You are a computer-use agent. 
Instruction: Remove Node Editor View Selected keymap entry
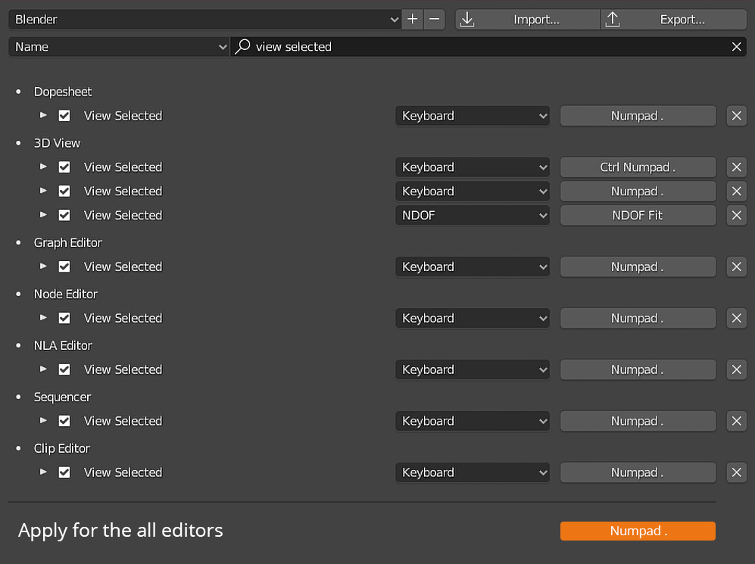pyautogui.click(x=736, y=318)
